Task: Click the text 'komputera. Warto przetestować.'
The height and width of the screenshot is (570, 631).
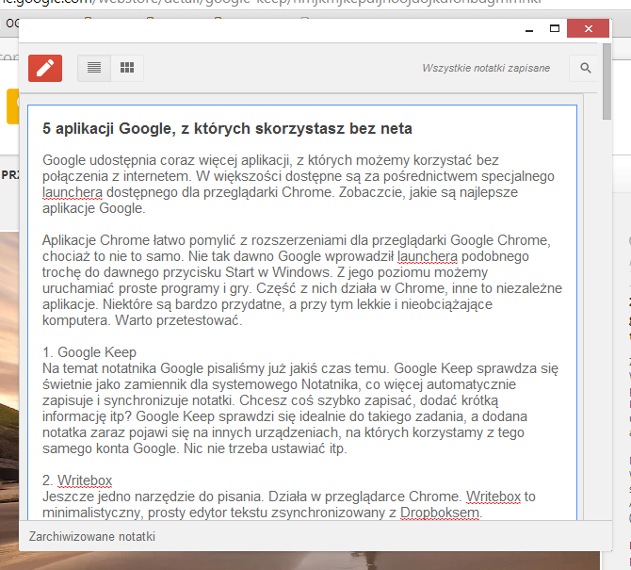Action: coord(142,320)
